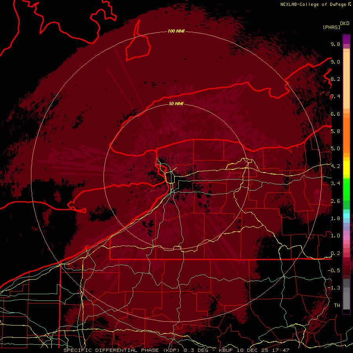Click the 3.4 value on color scale
Image resolution: width=353 pixels, height=353 pixels.
point(335,183)
